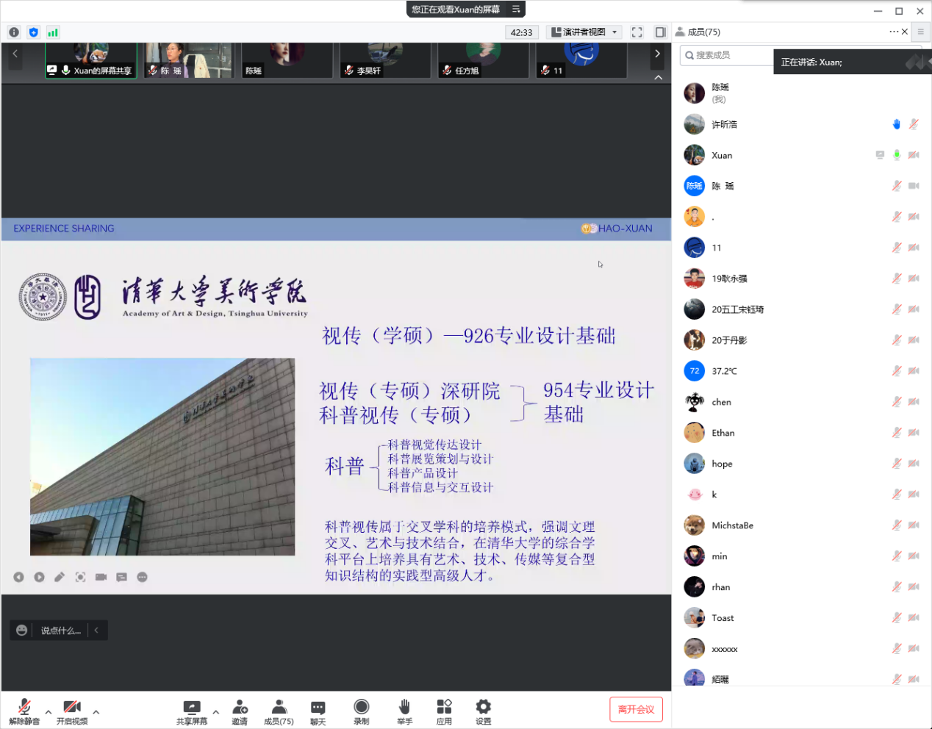Expand audio options arrow beside mute
The height and width of the screenshot is (729, 932).
[49, 711]
